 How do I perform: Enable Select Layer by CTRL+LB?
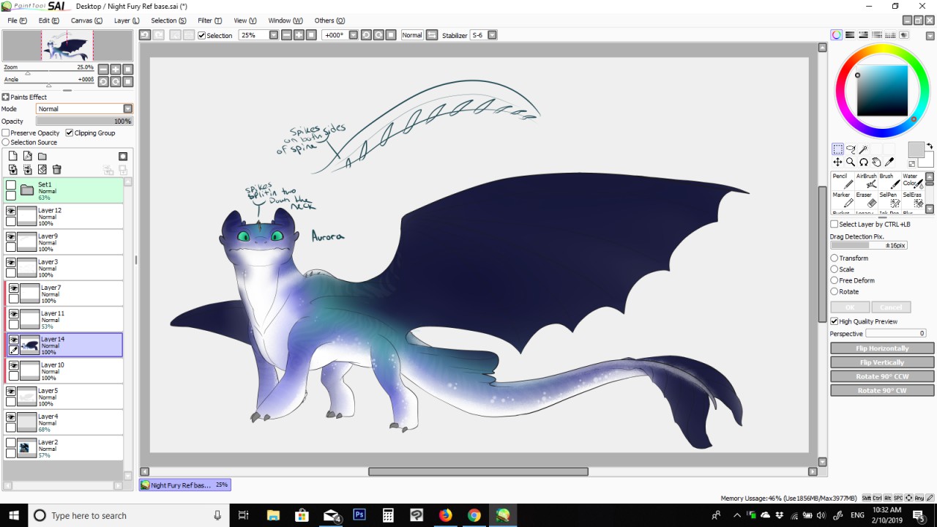tap(835, 224)
